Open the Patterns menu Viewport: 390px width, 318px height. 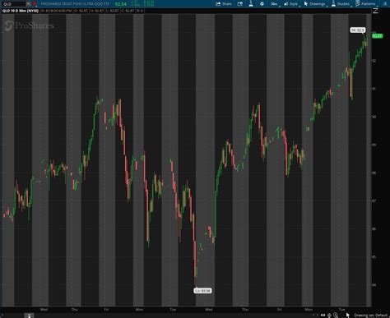(365, 4)
